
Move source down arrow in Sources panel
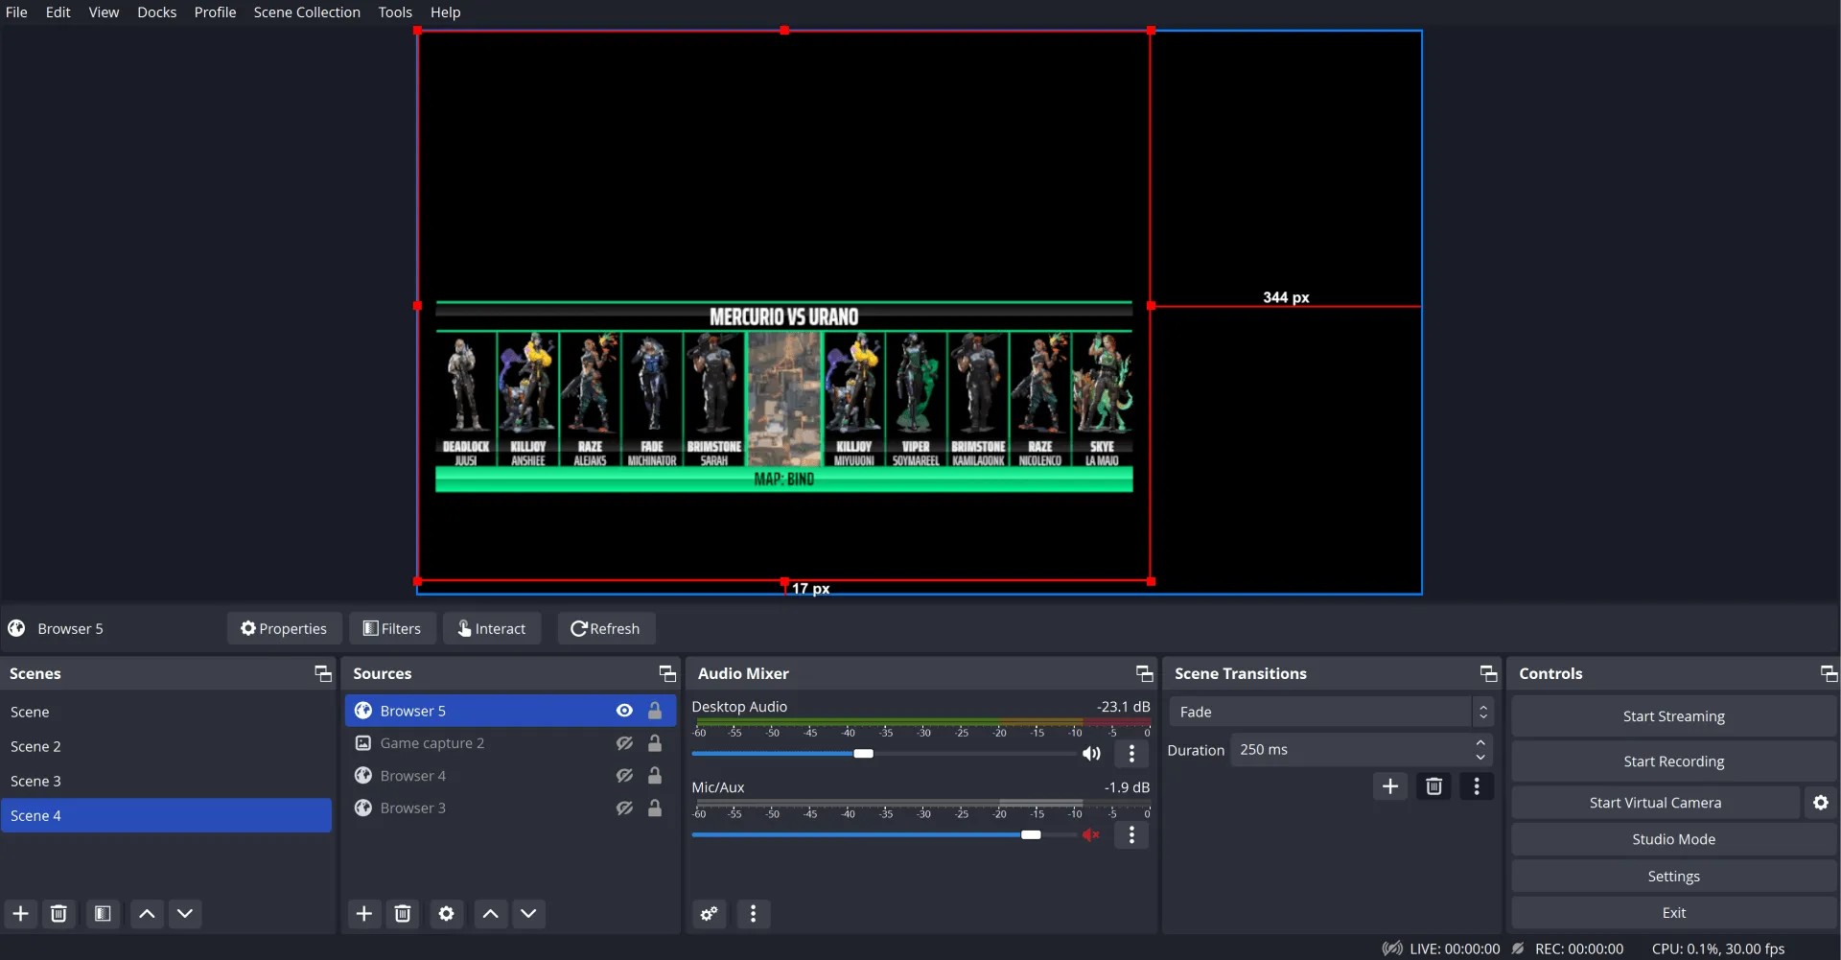[x=528, y=914]
